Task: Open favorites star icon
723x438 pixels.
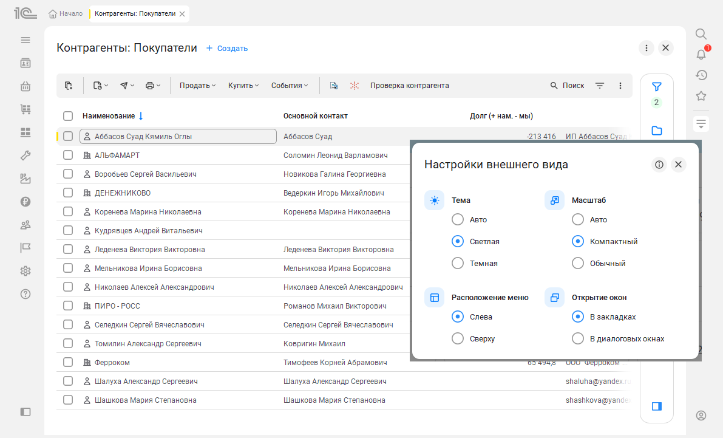Action: coord(701,95)
